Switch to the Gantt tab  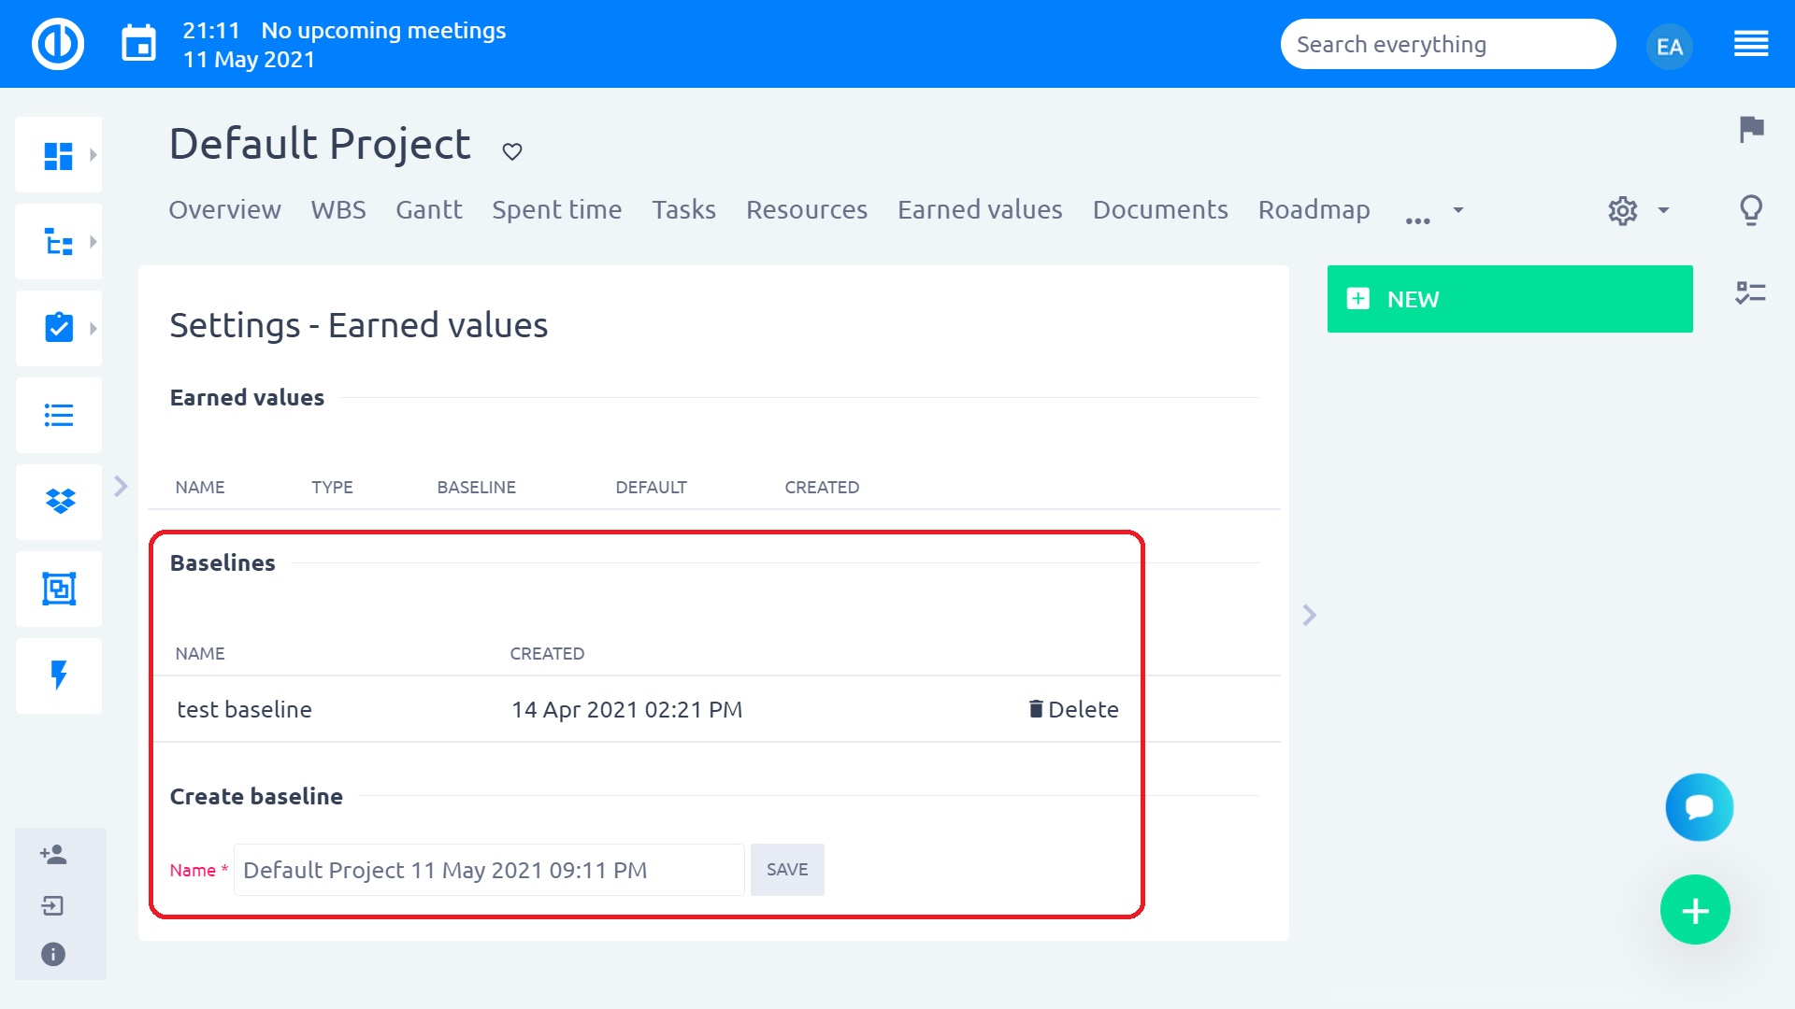pyautogui.click(x=428, y=210)
